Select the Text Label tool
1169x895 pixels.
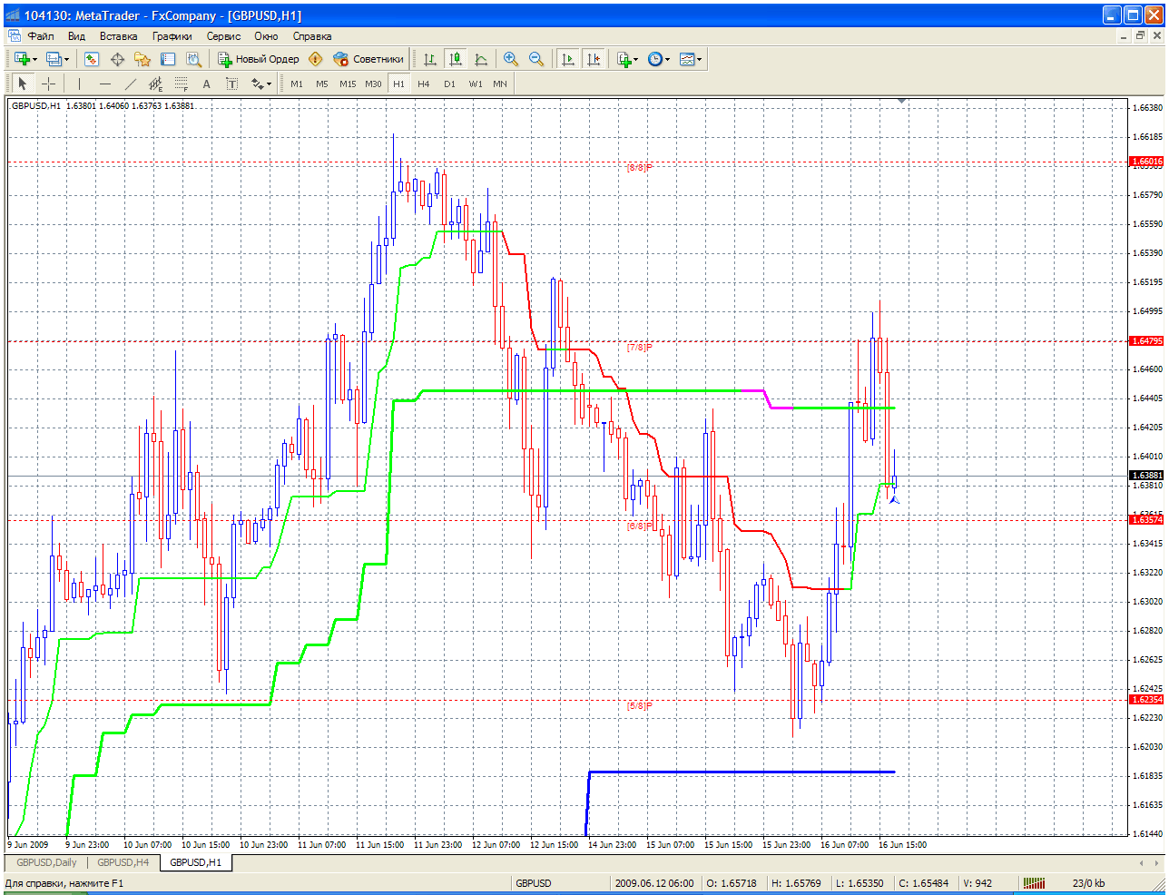(x=231, y=84)
